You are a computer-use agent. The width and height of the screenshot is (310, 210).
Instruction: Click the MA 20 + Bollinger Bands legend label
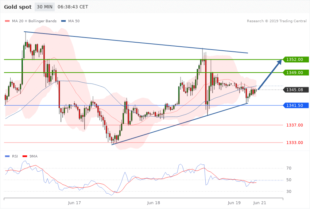pyautogui.click(x=34, y=21)
